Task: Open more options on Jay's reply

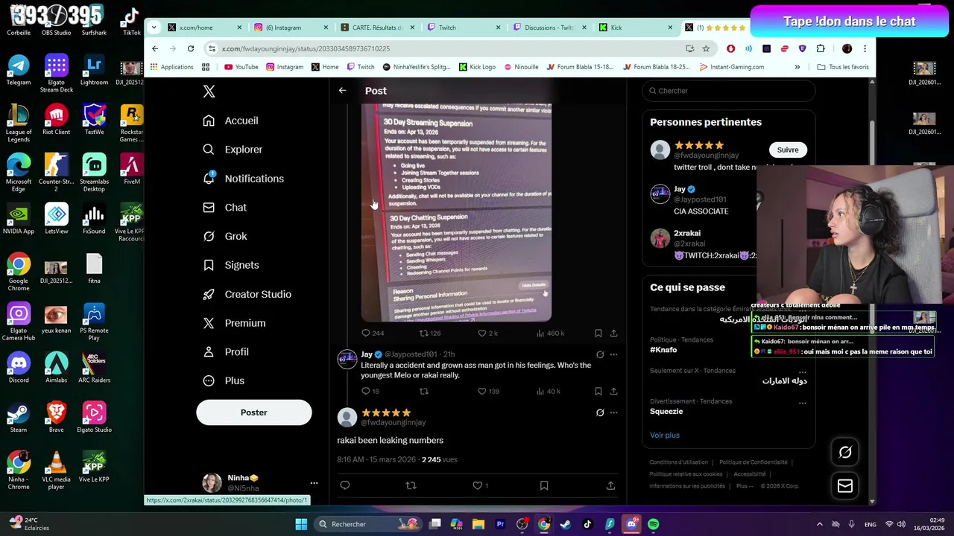Action: (x=613, y=354)
